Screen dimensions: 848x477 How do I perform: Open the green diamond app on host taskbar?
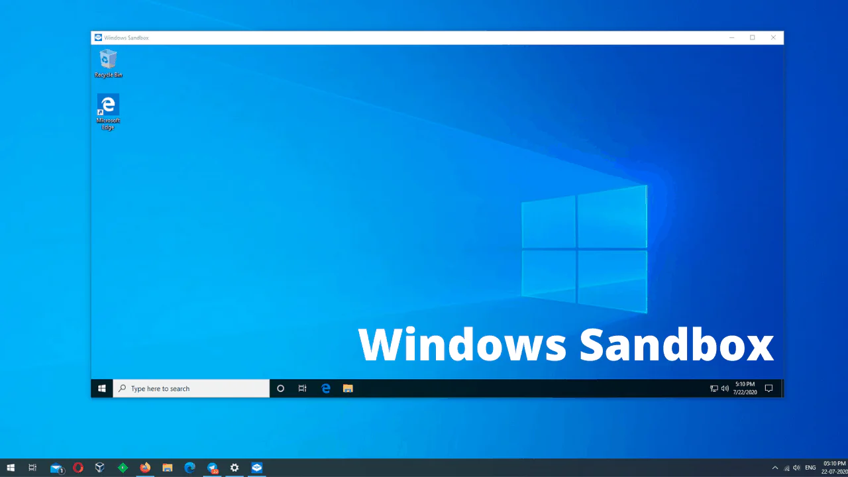click(x=123, y=468)
